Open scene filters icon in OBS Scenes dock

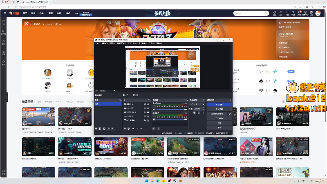pos(104,129)
